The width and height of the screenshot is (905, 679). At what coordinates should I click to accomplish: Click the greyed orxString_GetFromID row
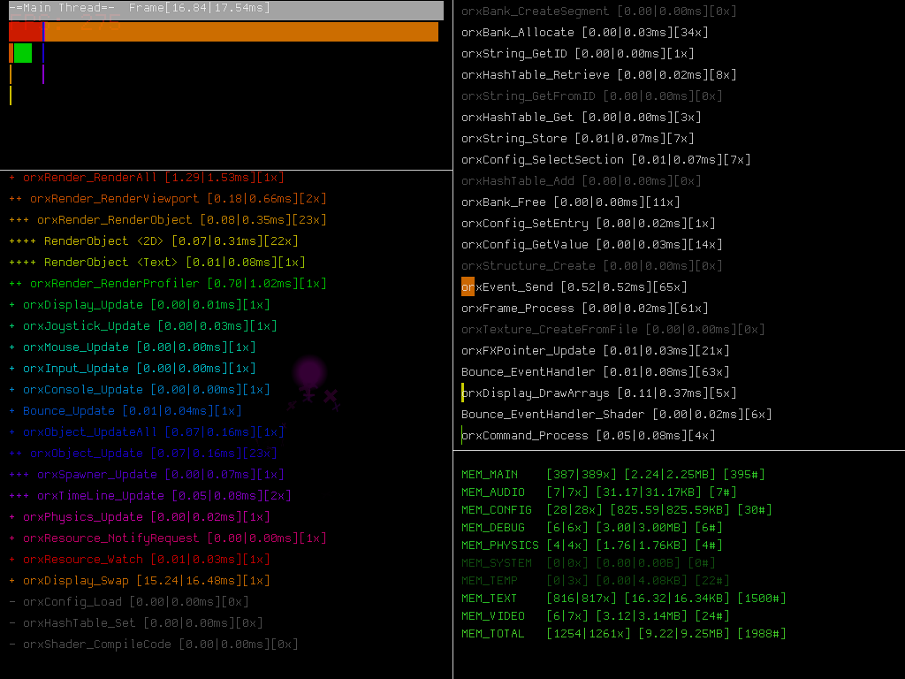[591, 95]
